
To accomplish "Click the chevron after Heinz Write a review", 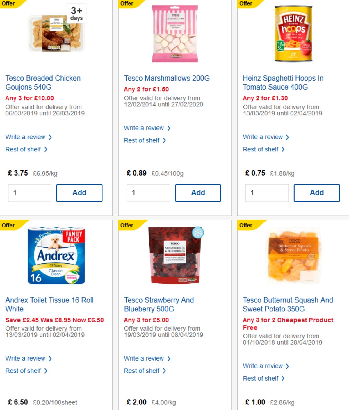I will (287, 137).
